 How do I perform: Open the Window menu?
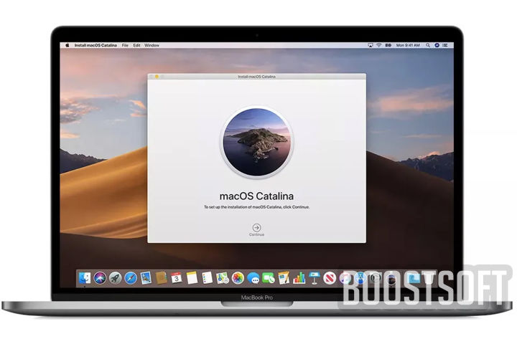pos(152,45)
